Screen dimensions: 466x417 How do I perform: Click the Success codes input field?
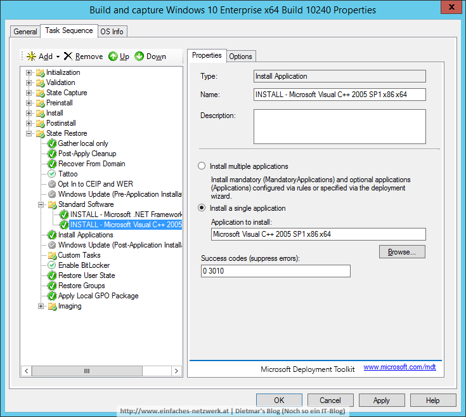(276, 271)
